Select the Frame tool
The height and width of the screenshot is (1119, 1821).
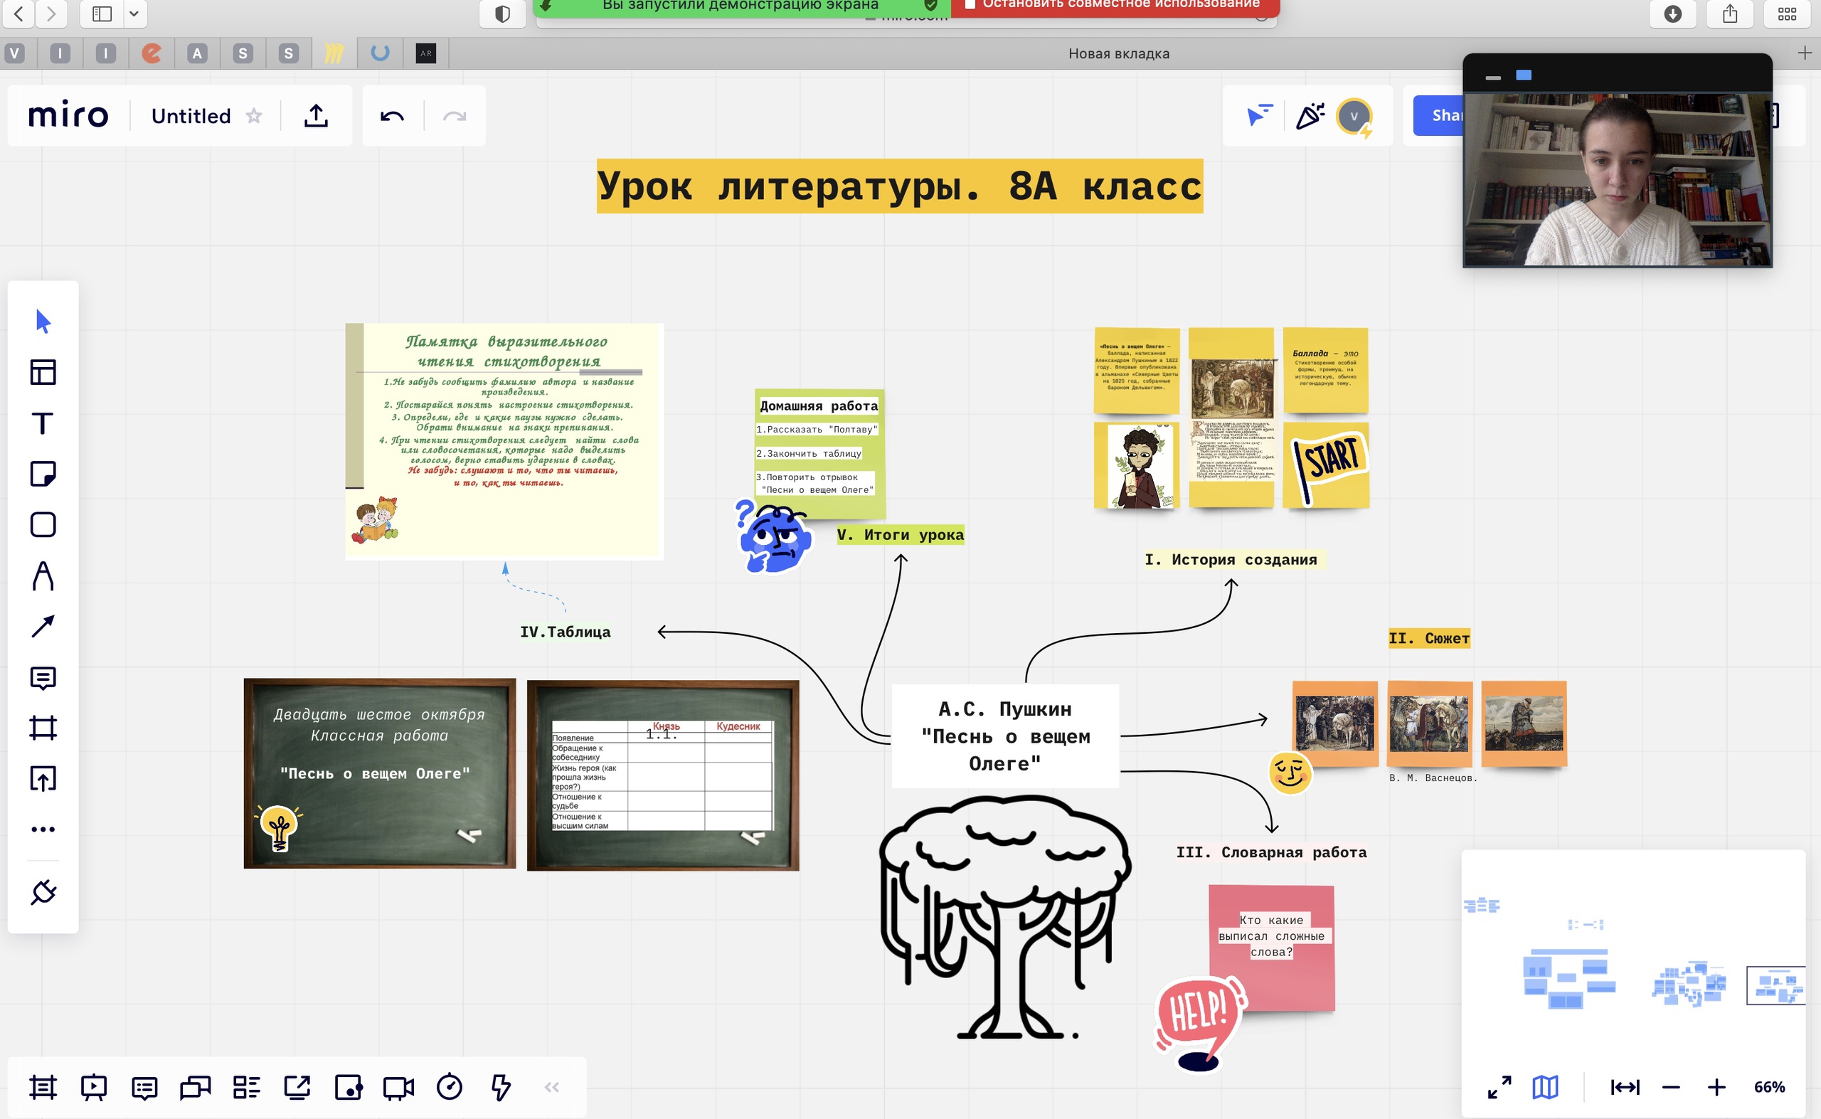point(43,728)
